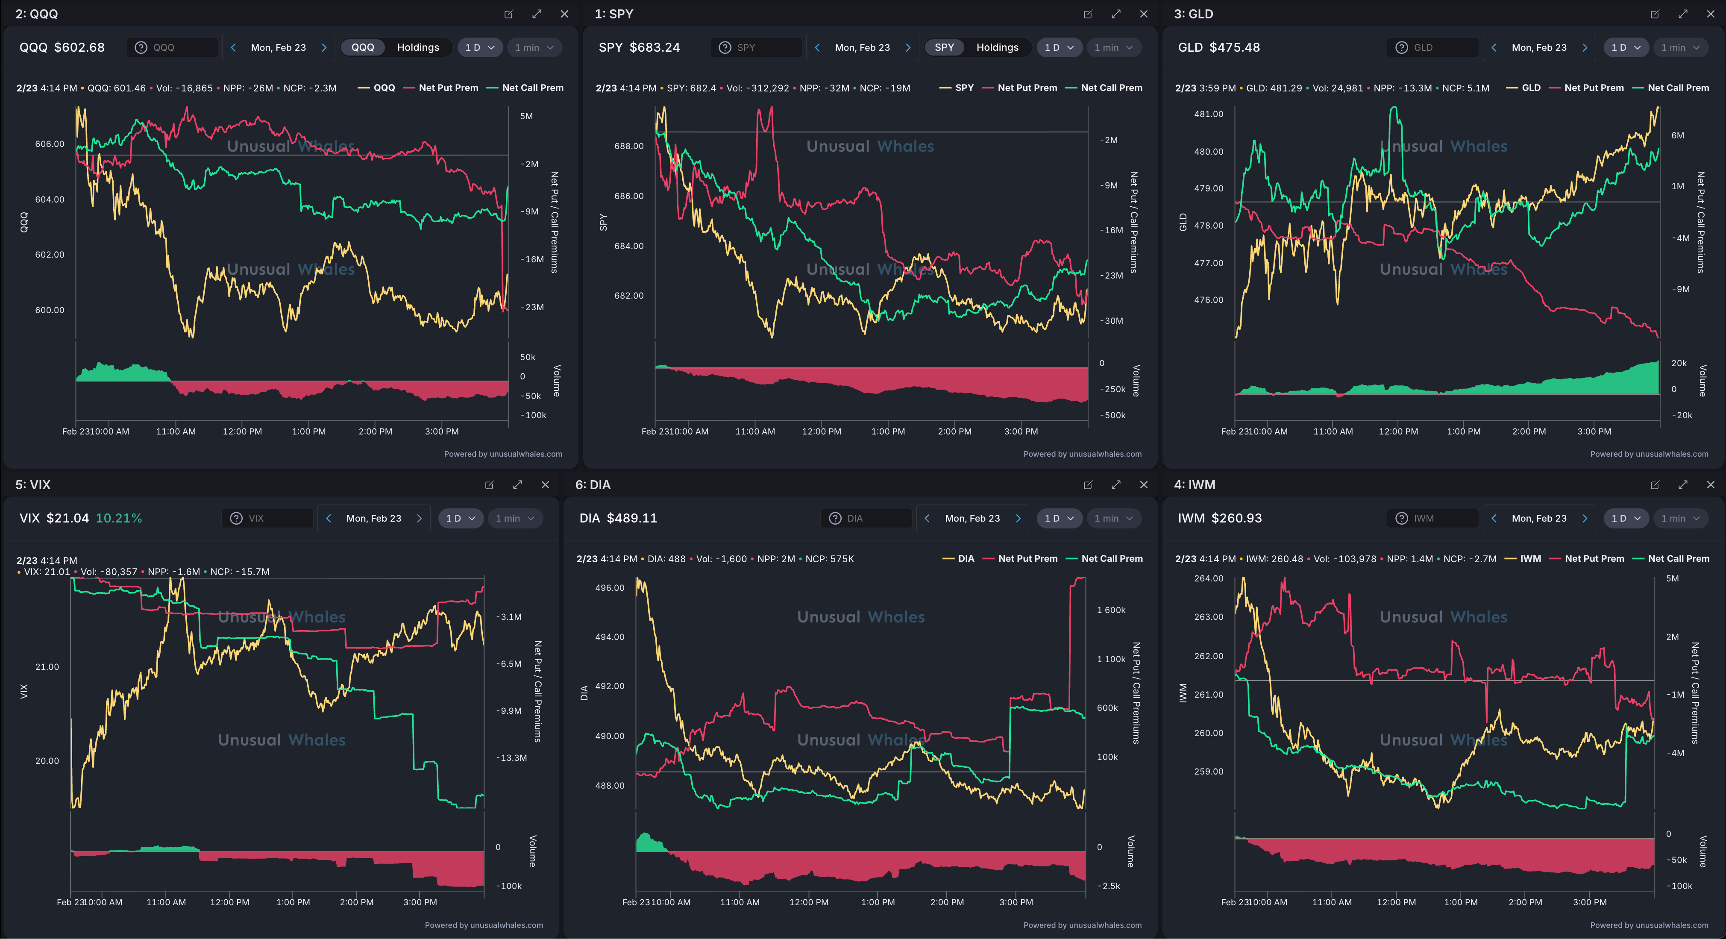The image size is (1726, 939).
Task: Click the Mon, Feb 23 date on DIA
Action: click(972, 518)
